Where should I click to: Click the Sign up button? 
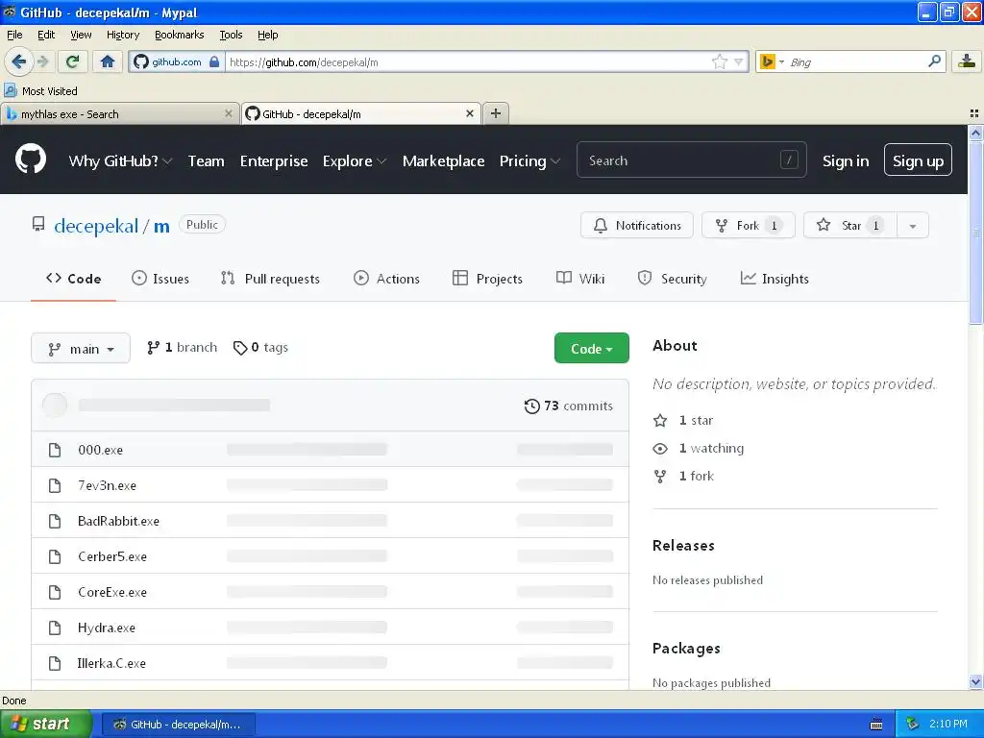click(x=918, y=160)
